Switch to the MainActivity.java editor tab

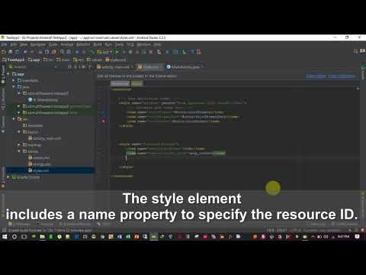[185, 67]
